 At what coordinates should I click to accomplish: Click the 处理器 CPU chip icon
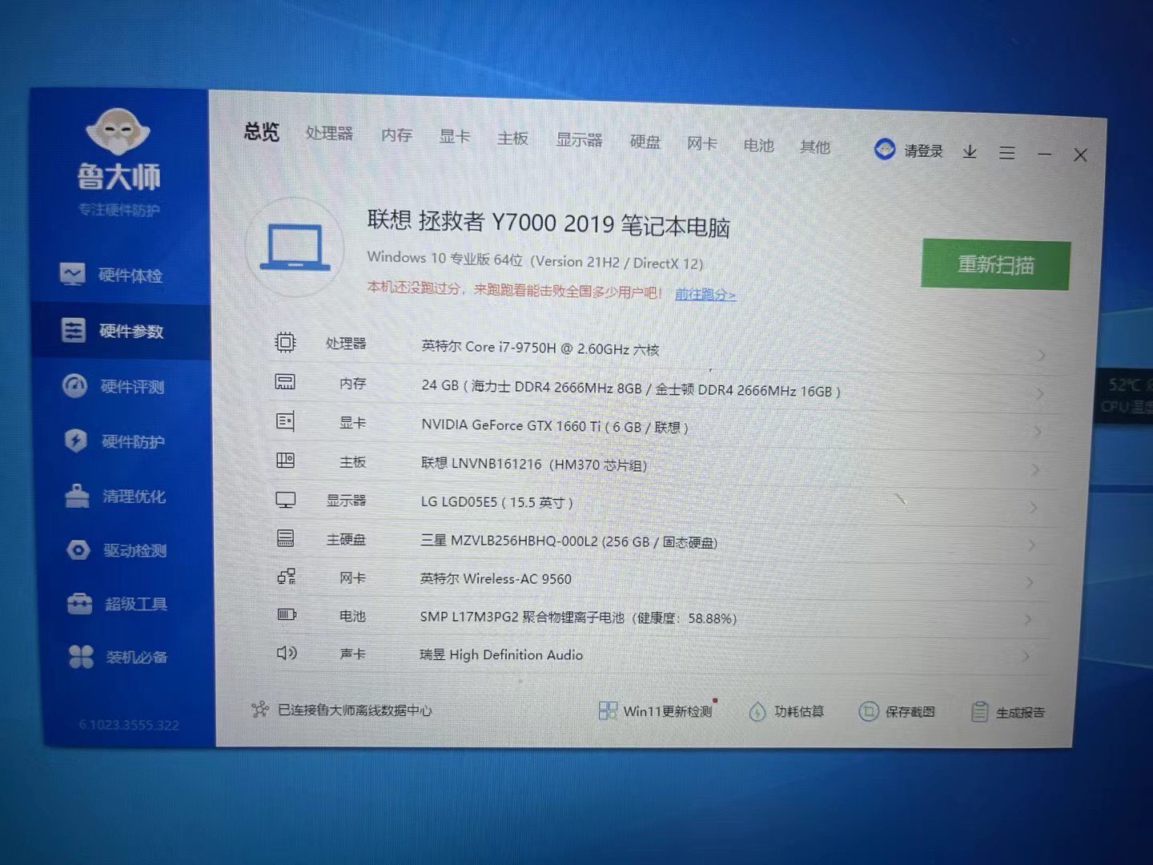(285, 343)
